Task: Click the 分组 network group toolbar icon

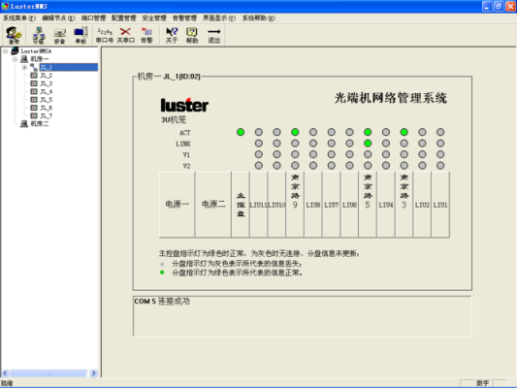Action: [39, 35]
